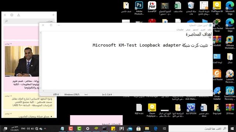Open the Adobe Photoshop desktop shortcut

pyautogui.click(x=139, y=8)
